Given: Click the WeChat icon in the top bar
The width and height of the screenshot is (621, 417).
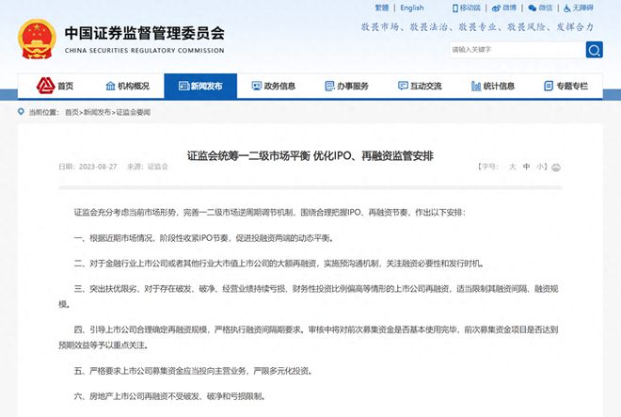Looking at the screenshot, I should (x=533, y=8).
